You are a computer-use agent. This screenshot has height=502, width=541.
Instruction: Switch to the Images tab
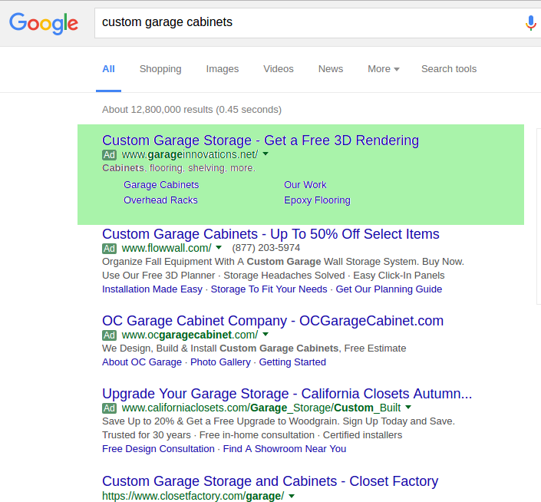pos(223,69)
